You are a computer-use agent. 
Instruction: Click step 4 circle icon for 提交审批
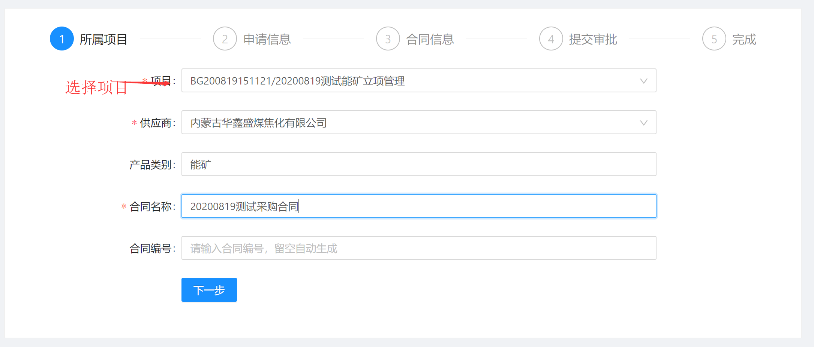[x=551, y=39]
